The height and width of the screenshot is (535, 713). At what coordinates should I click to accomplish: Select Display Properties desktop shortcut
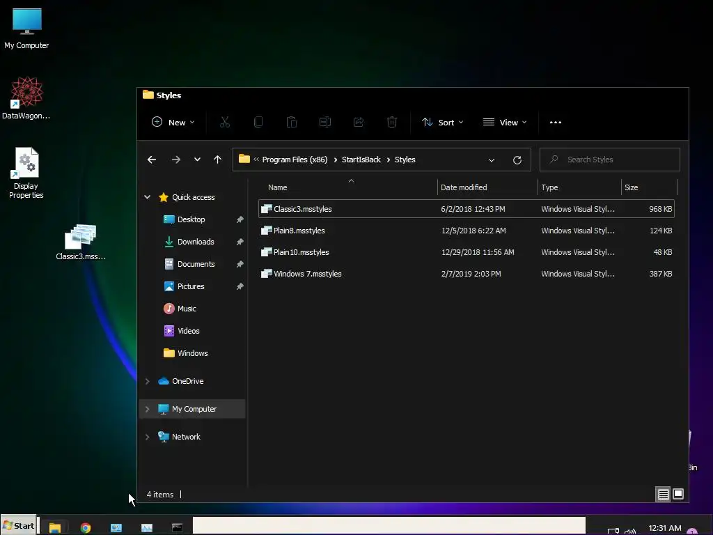point(26,173)
